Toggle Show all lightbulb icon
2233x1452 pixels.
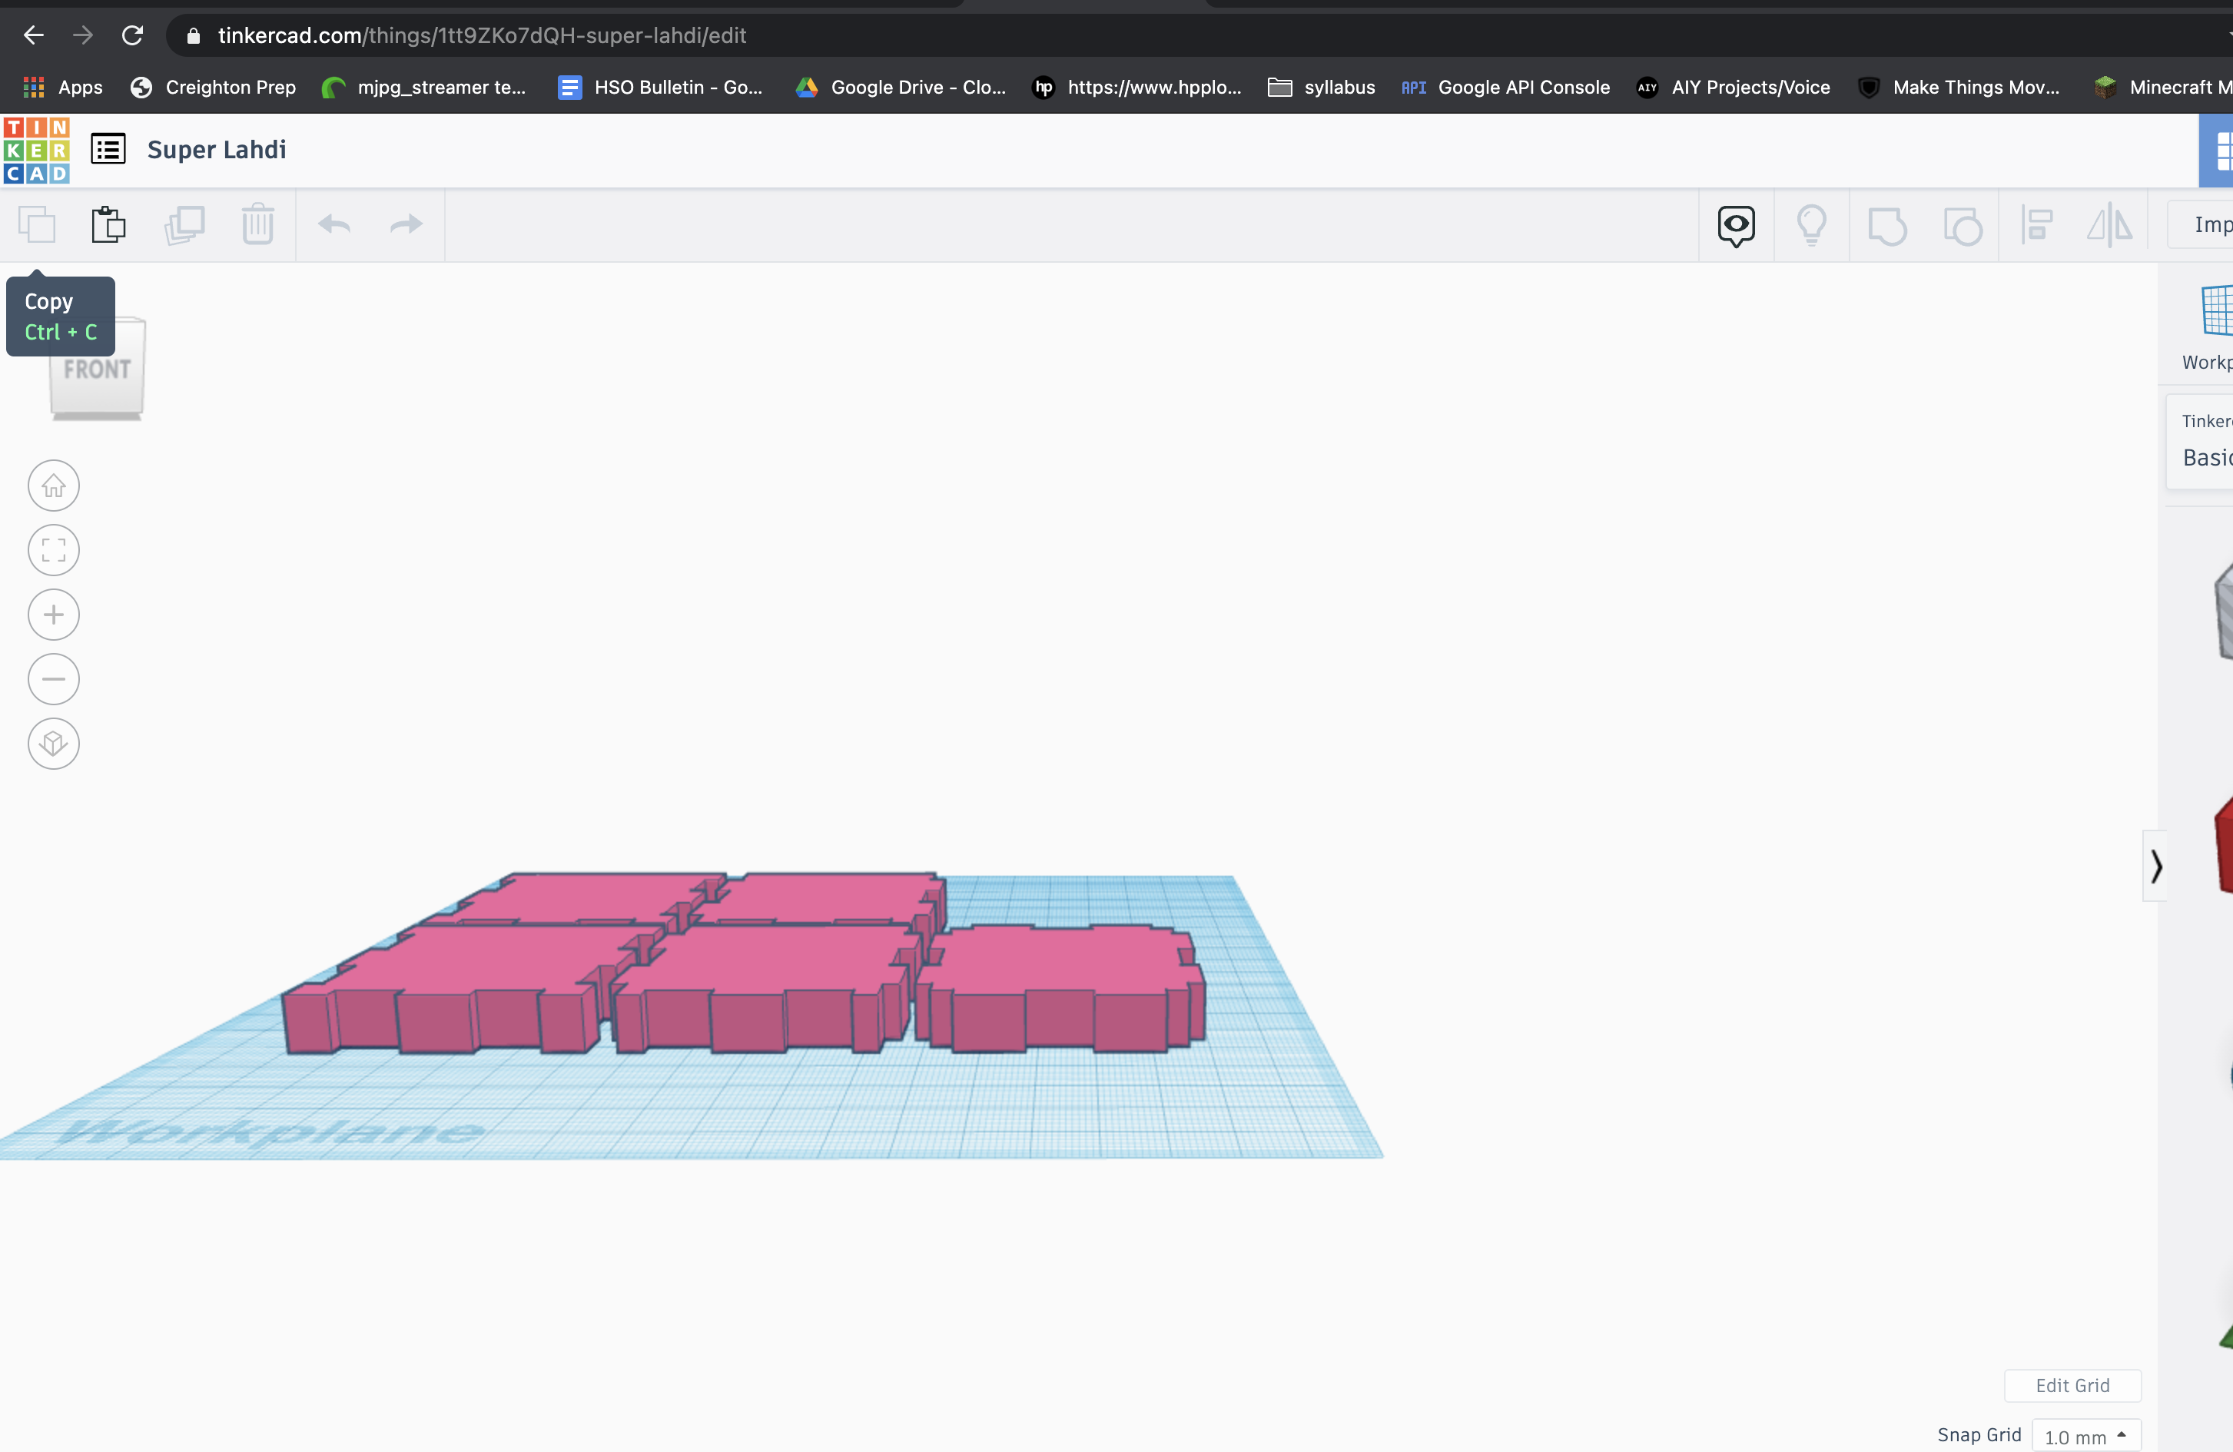click(1812, 225)
